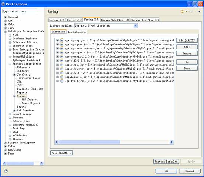Click the Restore Defaults button

166,162
